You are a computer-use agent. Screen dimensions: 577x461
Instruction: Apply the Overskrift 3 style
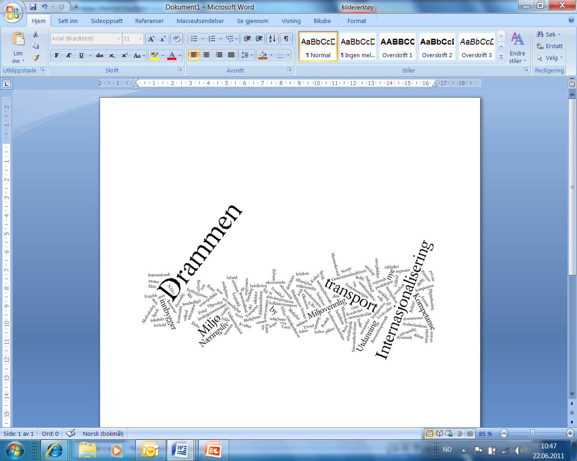476,47
